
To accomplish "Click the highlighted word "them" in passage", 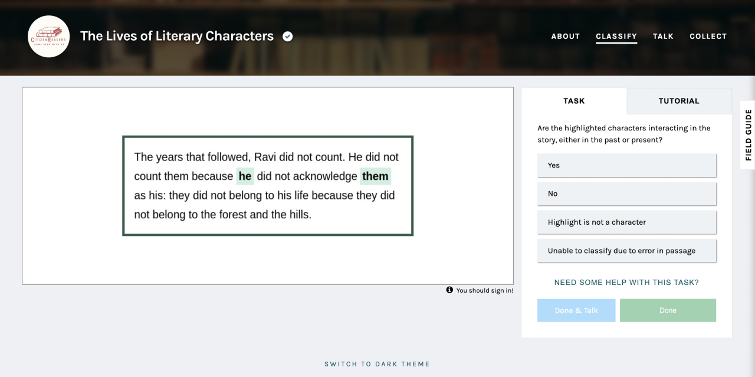I will (375, 176).
